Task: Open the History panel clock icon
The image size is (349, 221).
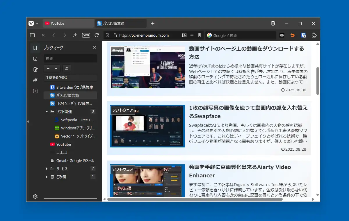Action: tap(35, 59)
